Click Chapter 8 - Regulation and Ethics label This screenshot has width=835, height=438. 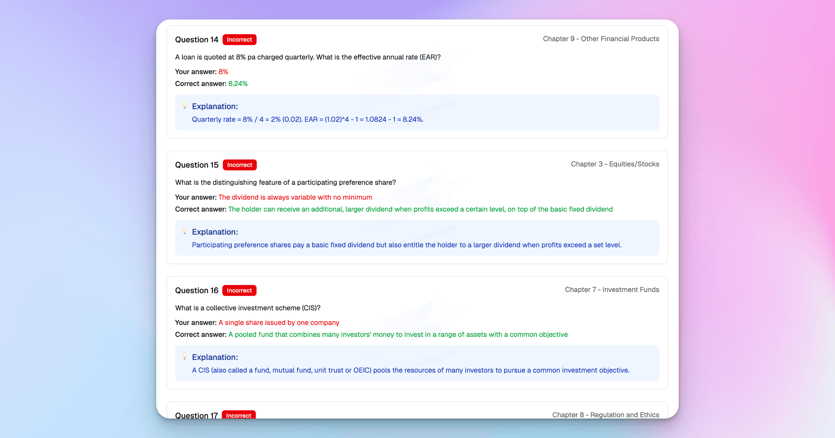pyautogui.click(x=606, y=415)
